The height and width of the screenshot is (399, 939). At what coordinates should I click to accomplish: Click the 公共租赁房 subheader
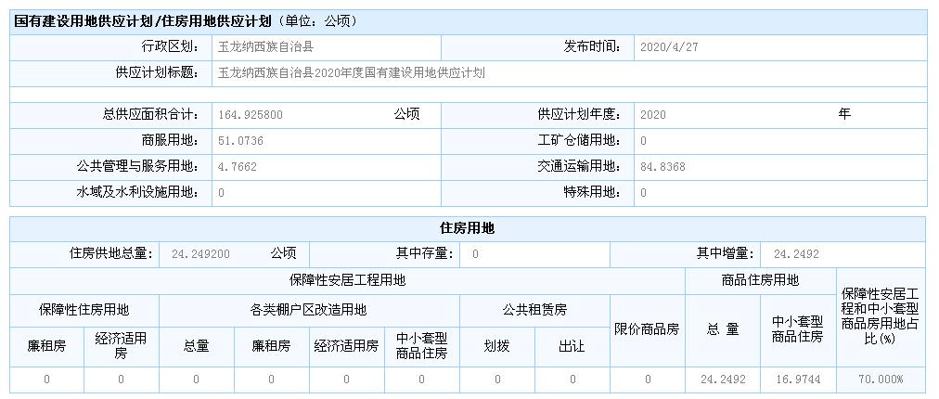534,310
